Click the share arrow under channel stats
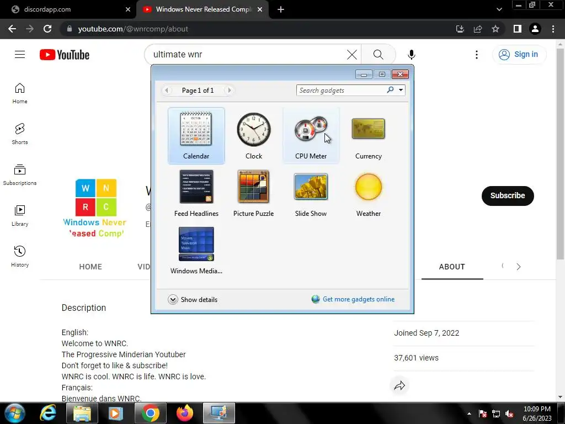 click(399, 386)
